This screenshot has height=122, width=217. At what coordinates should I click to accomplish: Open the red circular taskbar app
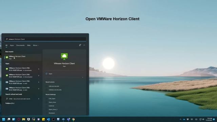point(19,119)
